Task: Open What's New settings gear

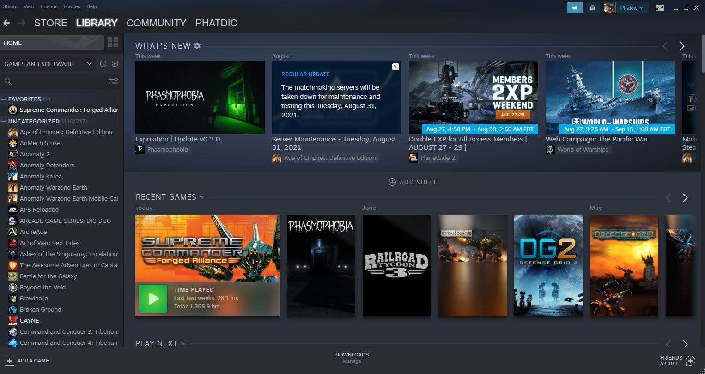Action: [x=197, y=46]
